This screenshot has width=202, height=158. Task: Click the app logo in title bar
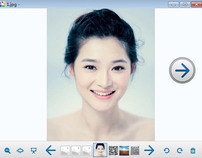[2, 5]
